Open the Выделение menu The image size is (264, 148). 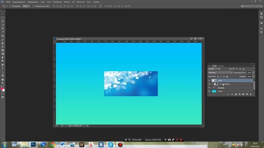pyautogui.click(x=57, y=2)
